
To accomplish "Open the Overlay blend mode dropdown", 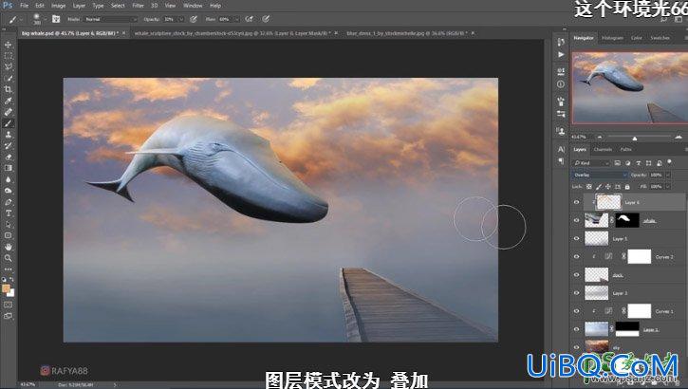I will click(x=600, y=175).
